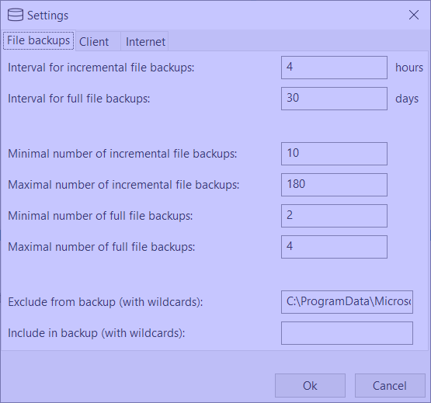Select the maximal incremental file backups field
Screen dimensions: 431x403
click(x=334, y=185)
